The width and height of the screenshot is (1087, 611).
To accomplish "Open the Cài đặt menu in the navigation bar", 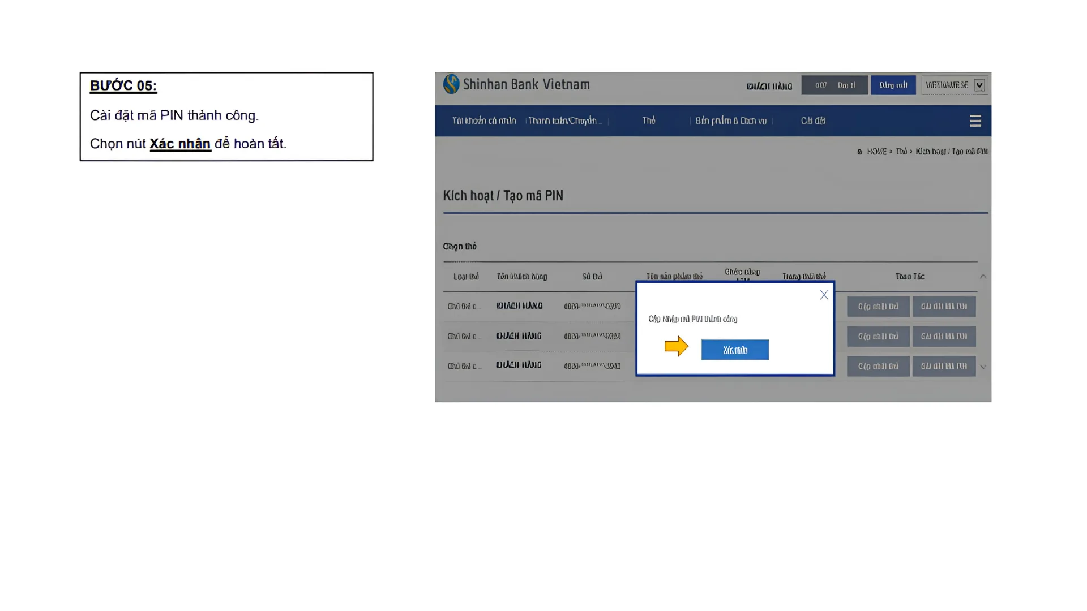I will point(813,121).
